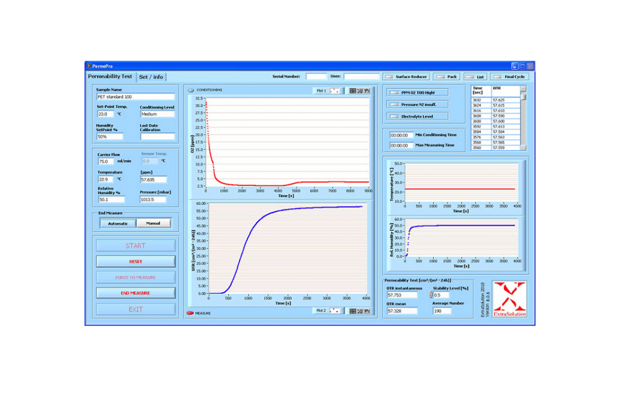Click the Sample Name input field
Image resolution: width=620 pixels, height=399 pixels.
(135, 96)
